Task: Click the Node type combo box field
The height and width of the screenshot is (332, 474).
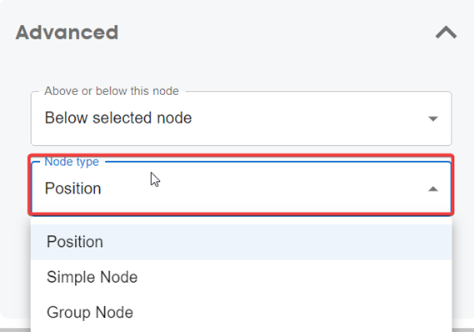Action: pyautogui.click(x=242, y=187)
